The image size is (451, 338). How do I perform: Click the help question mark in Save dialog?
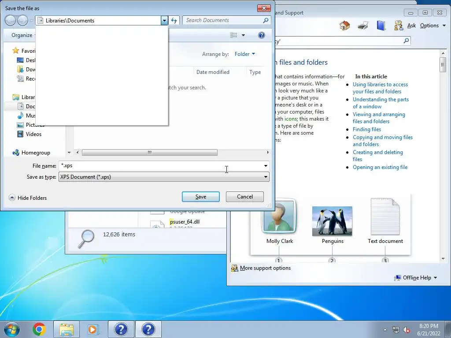pyautogui.click(x=262, y=35)
